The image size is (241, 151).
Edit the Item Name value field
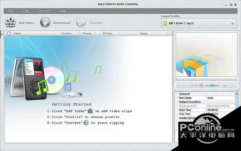pyautogui.click(x=221, y=98)
